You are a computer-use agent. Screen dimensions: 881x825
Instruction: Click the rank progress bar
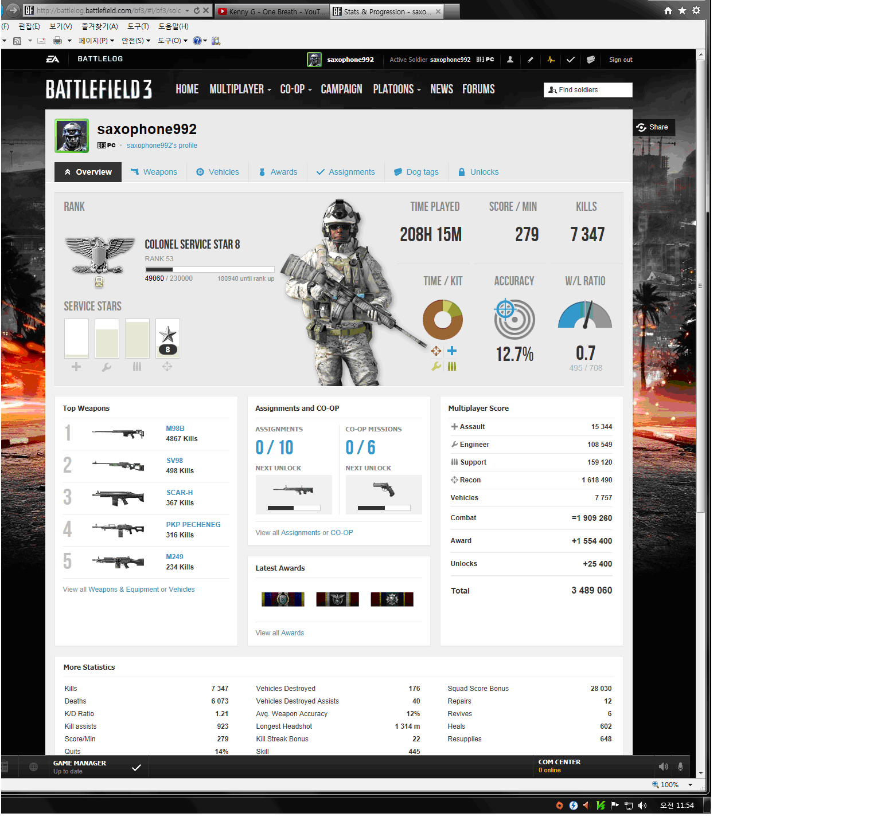210,269
